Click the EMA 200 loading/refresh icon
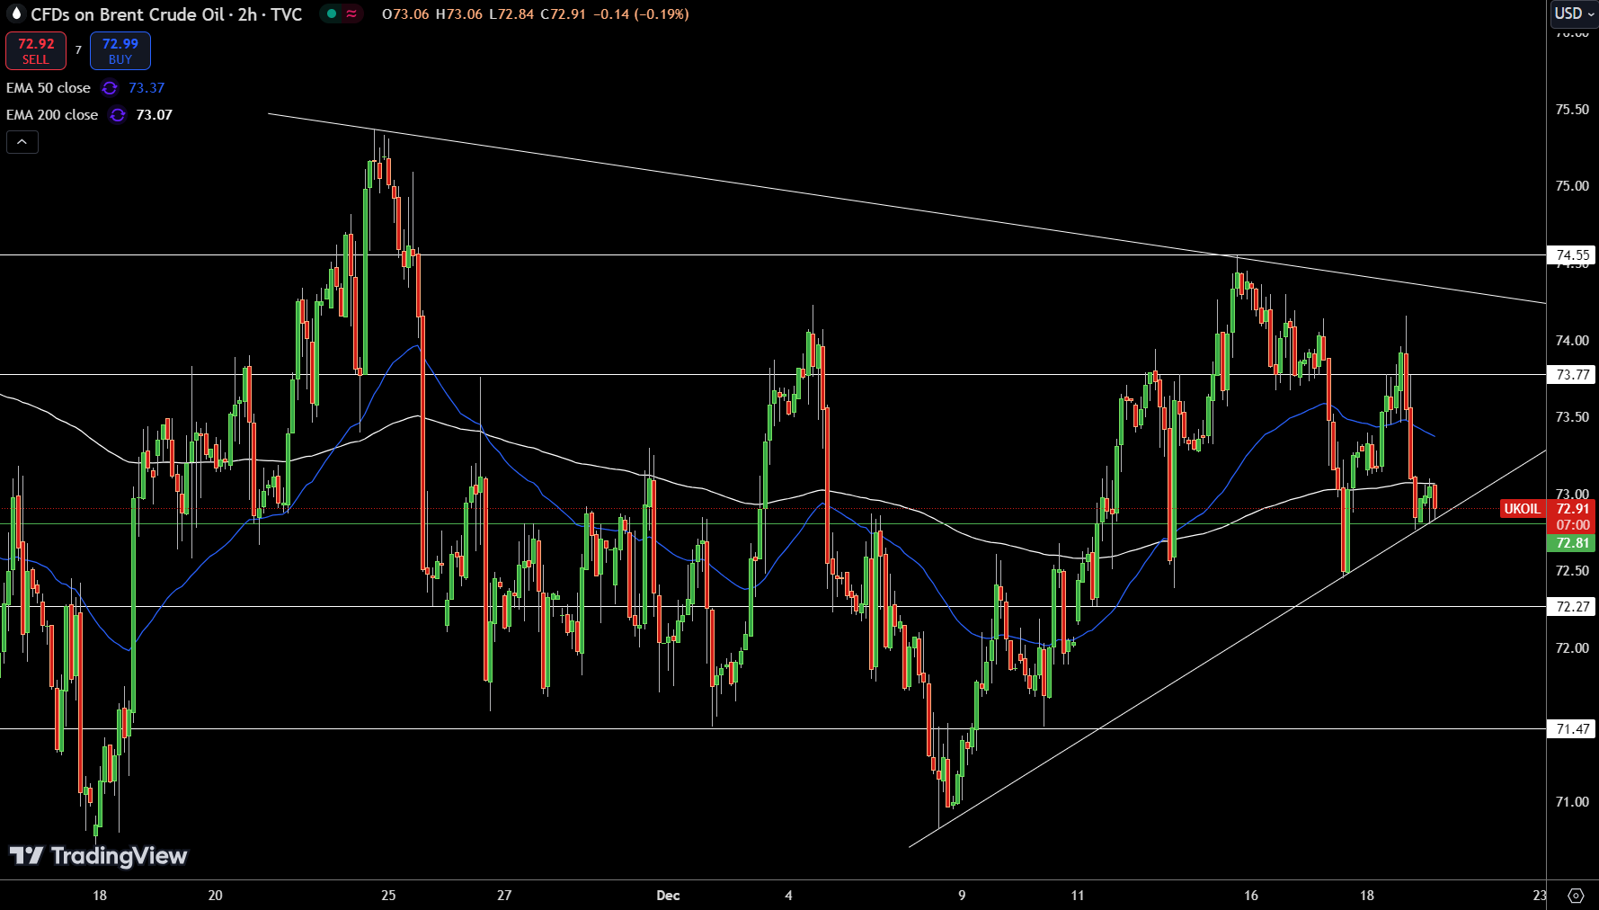This screenshot has width=1599, height=910. [118, 115]
